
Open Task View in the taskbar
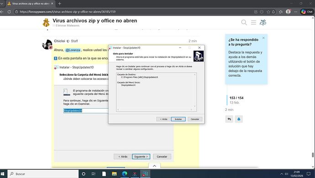coord(94,174)
